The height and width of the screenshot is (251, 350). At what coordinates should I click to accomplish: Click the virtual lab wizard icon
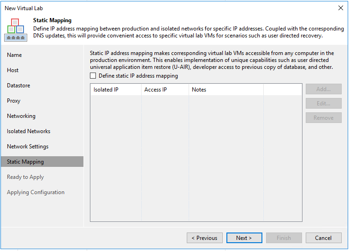click(15, 29)
